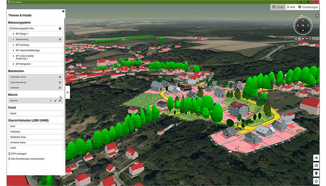Uncheck the Orthofoto 2016 layer checkbox
The width and height of the screenshot is (326, 186).
60,77
